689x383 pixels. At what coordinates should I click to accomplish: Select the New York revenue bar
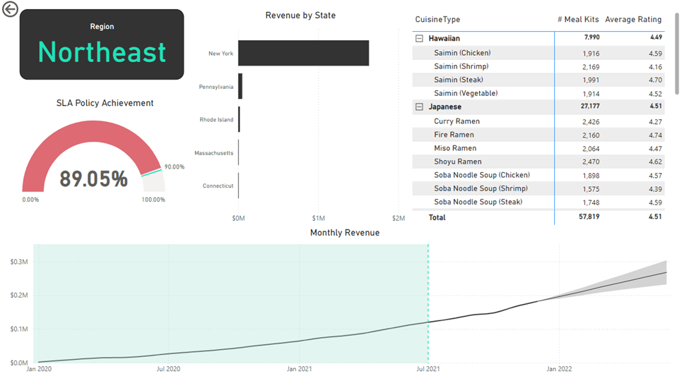(x=303, y=53)
